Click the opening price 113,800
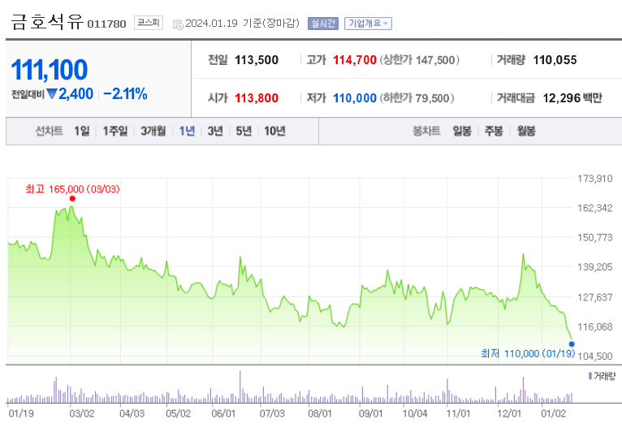The width and height of the screenshot is (622, 432). pyautogui.click(x=257, y=98)
